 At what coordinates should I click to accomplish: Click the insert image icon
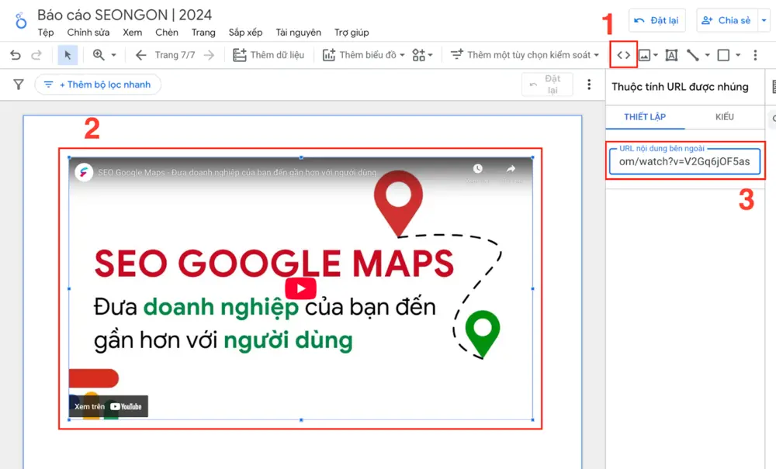(x=644, y=55)
